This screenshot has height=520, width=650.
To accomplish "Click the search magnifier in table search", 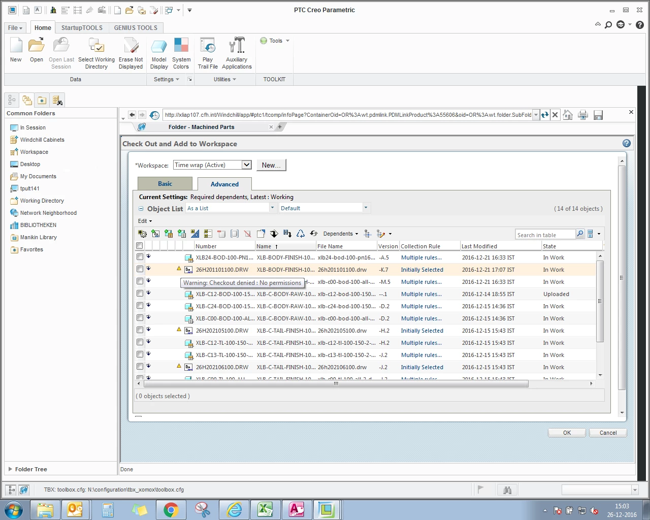I will click(x=580, y=234).
